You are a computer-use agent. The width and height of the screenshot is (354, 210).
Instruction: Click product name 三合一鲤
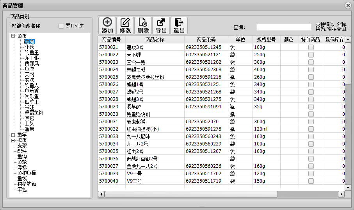pyautogui.click(x=136, y=62)
